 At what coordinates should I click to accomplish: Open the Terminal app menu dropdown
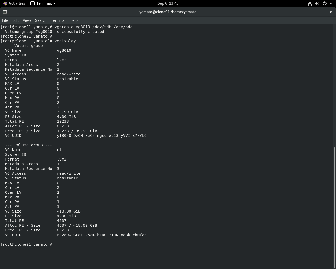[43, 3]
